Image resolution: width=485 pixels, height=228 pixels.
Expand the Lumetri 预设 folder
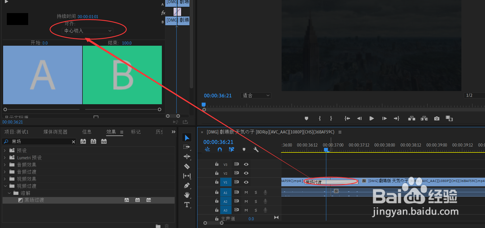click(5, 158)
